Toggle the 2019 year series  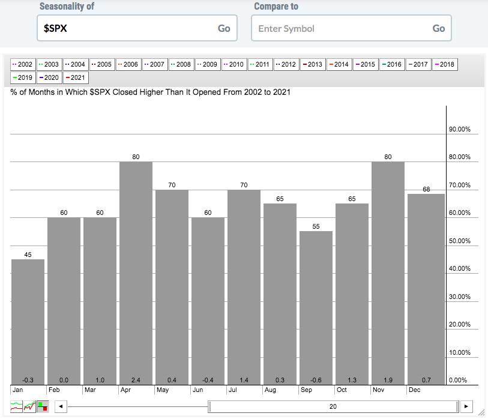pyautogui.click(x=23, y=77)
